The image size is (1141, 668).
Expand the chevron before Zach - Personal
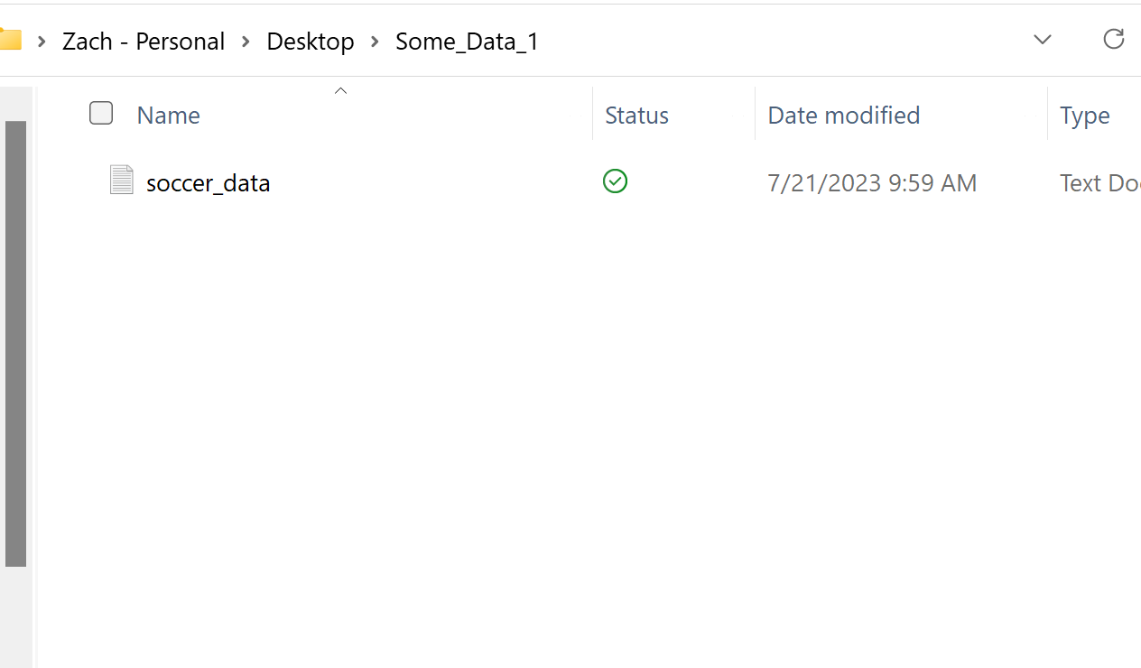pyautogui.click(x=42, y=42)
